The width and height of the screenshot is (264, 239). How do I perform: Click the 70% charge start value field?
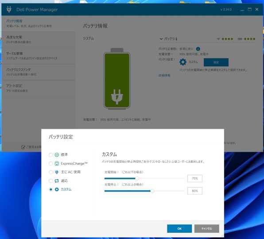[x=195, y=178]
